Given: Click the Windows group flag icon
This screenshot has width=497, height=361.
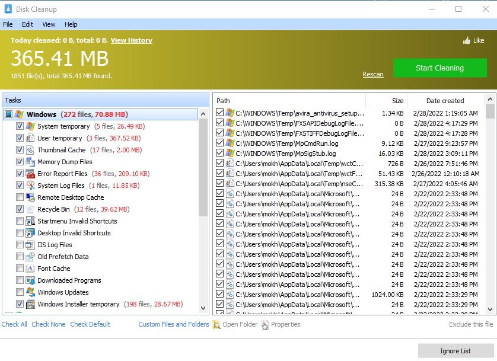Looking at the screenshot, I should pyautogui.click(x=20, y=114).
